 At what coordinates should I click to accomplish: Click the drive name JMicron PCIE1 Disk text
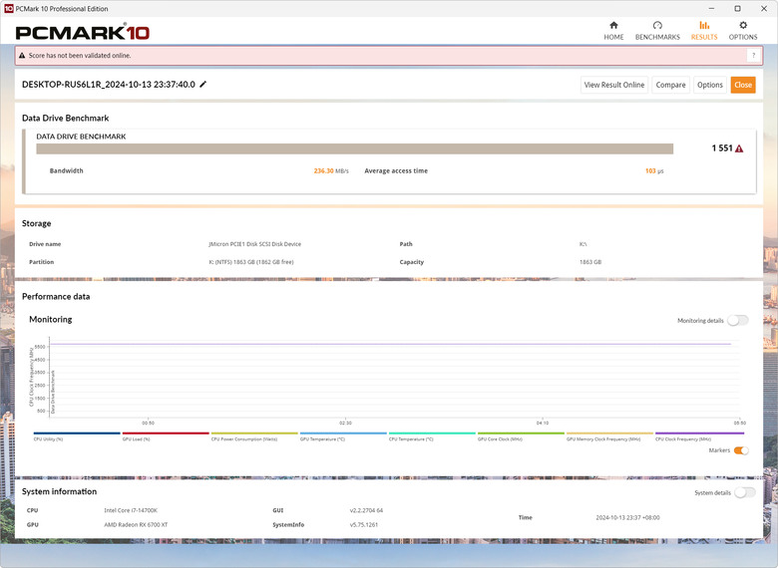(254, 244)
